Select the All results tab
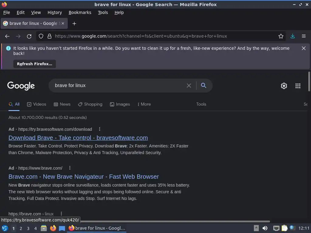 14,104
